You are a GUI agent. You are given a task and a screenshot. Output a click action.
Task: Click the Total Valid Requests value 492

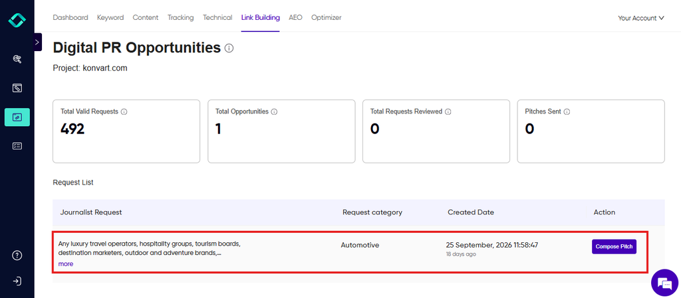[x=72, y=129]
